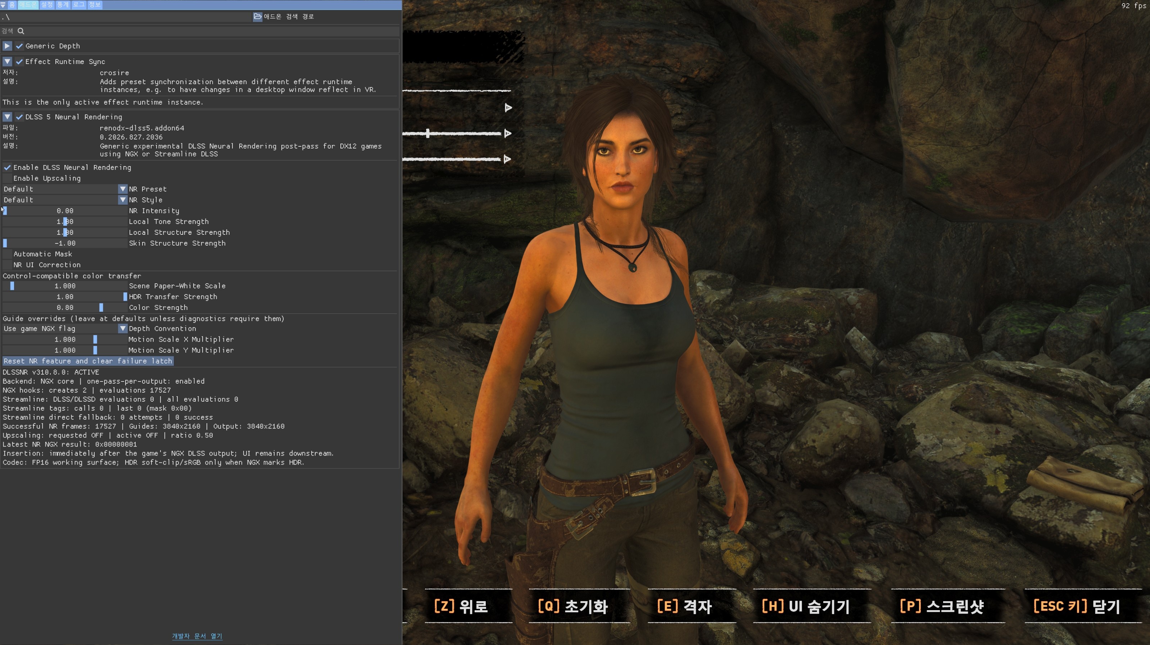The width and height of the screenshot is (1150, 645).
Task: Click the NR Intensity slider
Action: [x=65, y=211]
